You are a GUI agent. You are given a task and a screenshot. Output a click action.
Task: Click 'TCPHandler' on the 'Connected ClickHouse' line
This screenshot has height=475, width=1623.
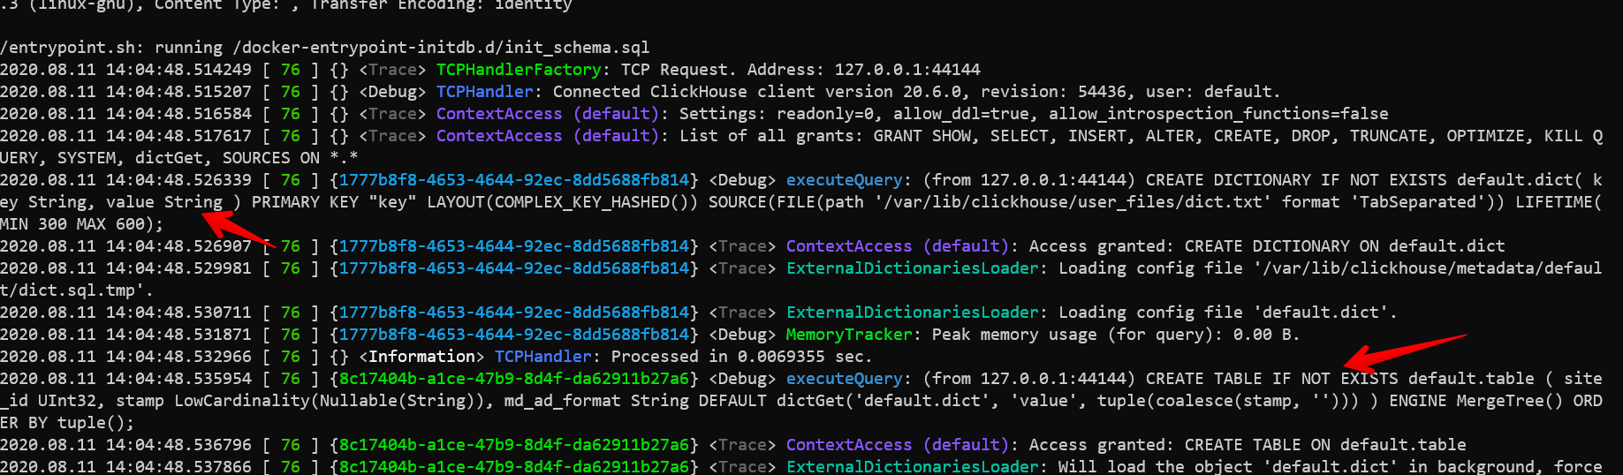click(485, 92)
